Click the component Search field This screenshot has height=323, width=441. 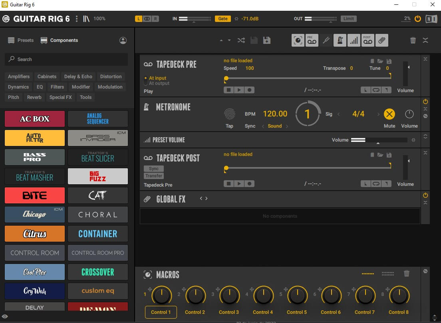66,59
